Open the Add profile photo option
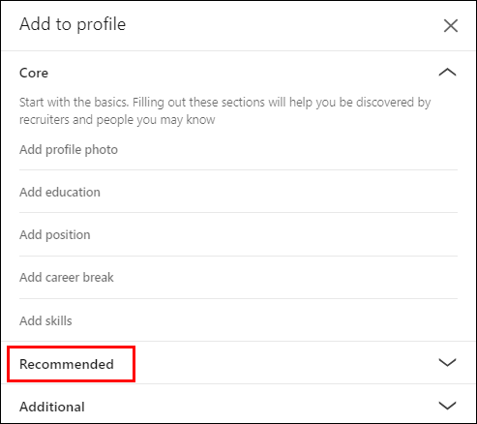 238,150
